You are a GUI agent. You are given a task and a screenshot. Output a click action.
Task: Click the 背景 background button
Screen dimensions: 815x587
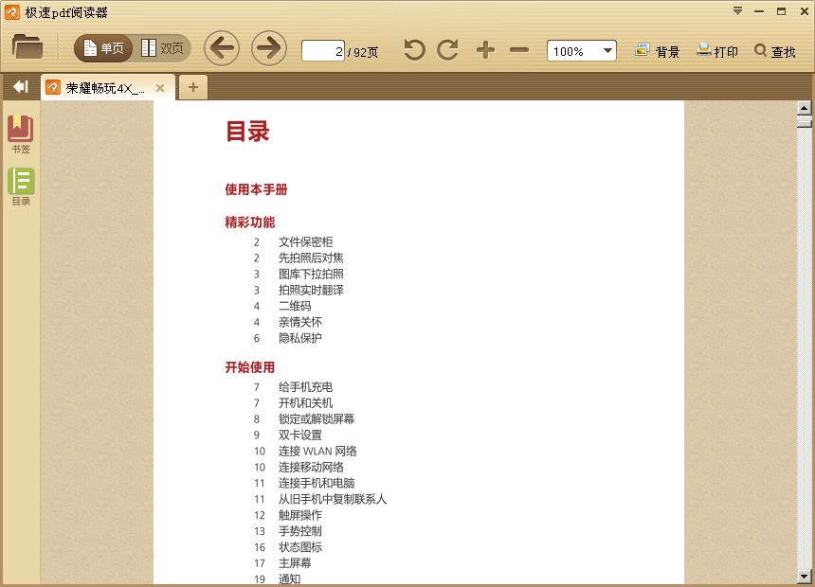658,51
